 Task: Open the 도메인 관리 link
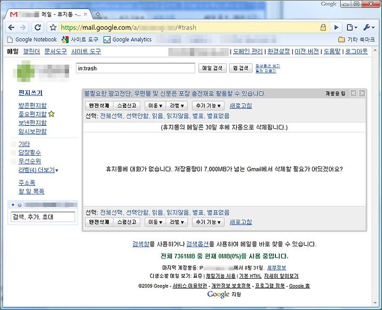click(x=248, y=51)
